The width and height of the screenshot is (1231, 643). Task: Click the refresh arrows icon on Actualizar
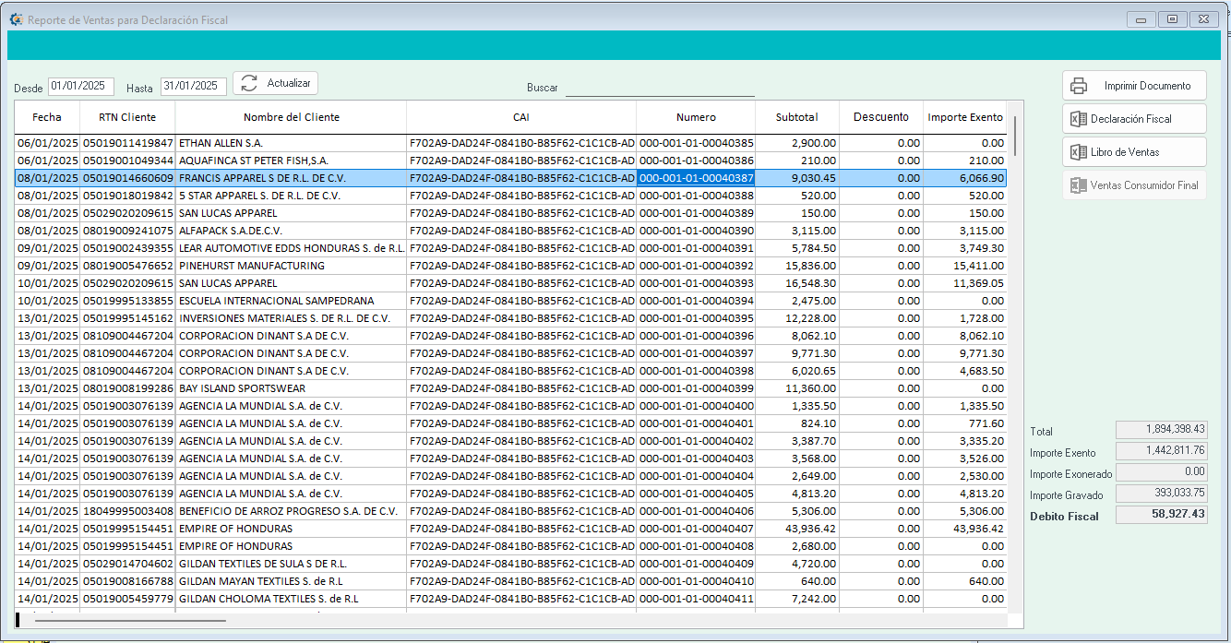click(x=249, y=83)
